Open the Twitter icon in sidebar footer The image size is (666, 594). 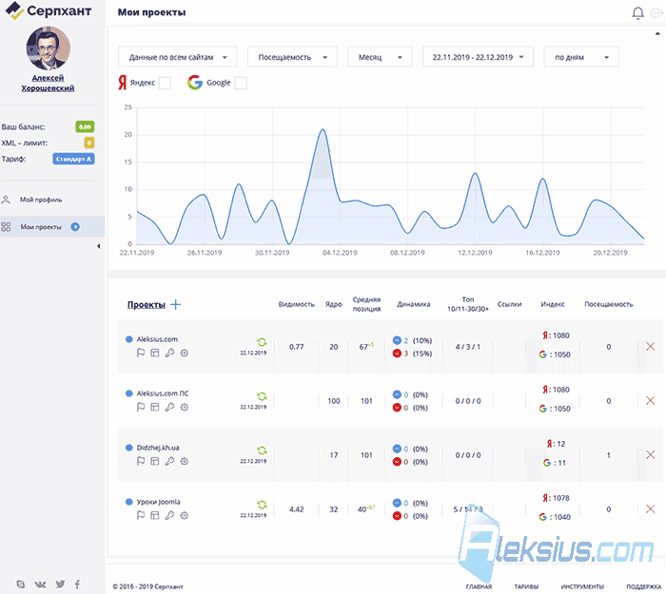tap(60, 584)
